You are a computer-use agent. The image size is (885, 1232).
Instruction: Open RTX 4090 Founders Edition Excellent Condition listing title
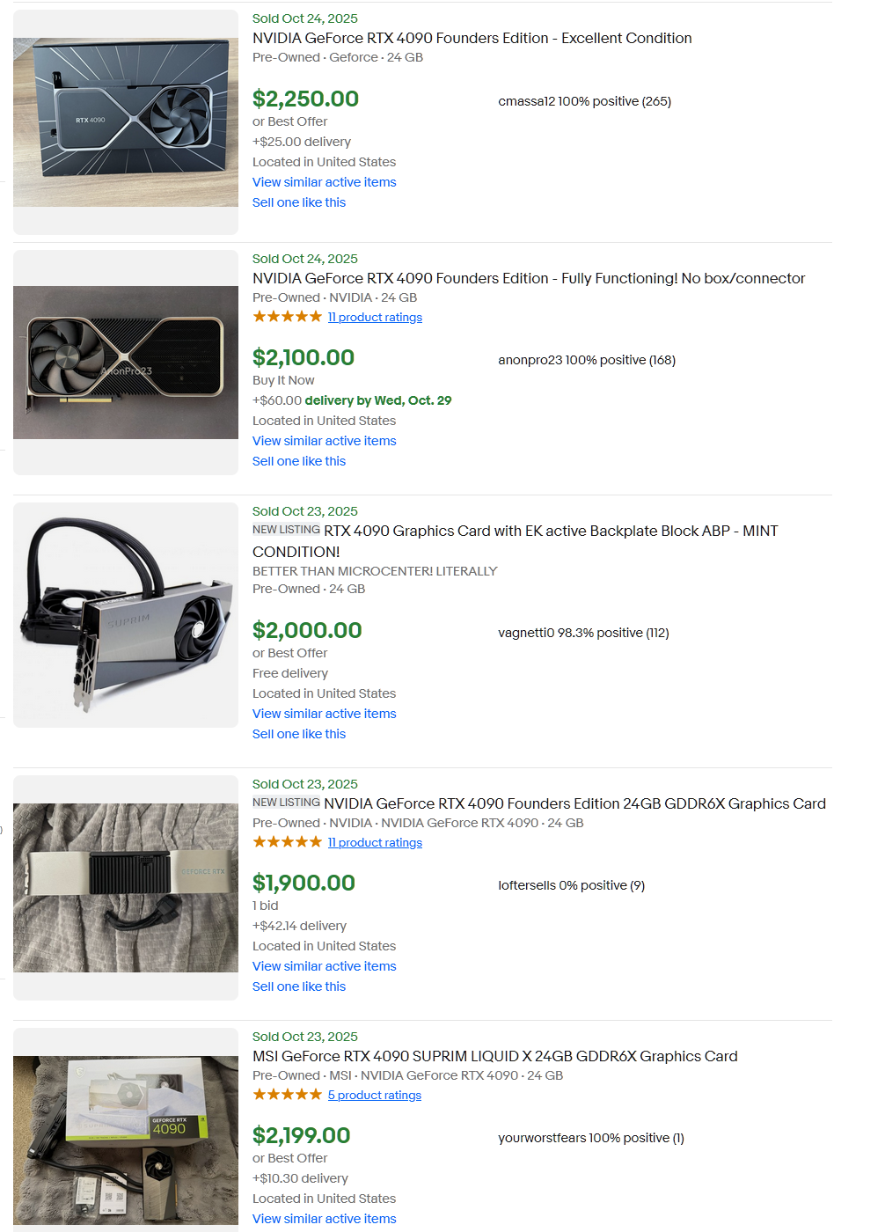click(x=472, y=38)
